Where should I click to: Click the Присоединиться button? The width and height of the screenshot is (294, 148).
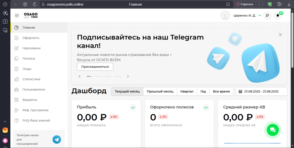pos(95,67)
